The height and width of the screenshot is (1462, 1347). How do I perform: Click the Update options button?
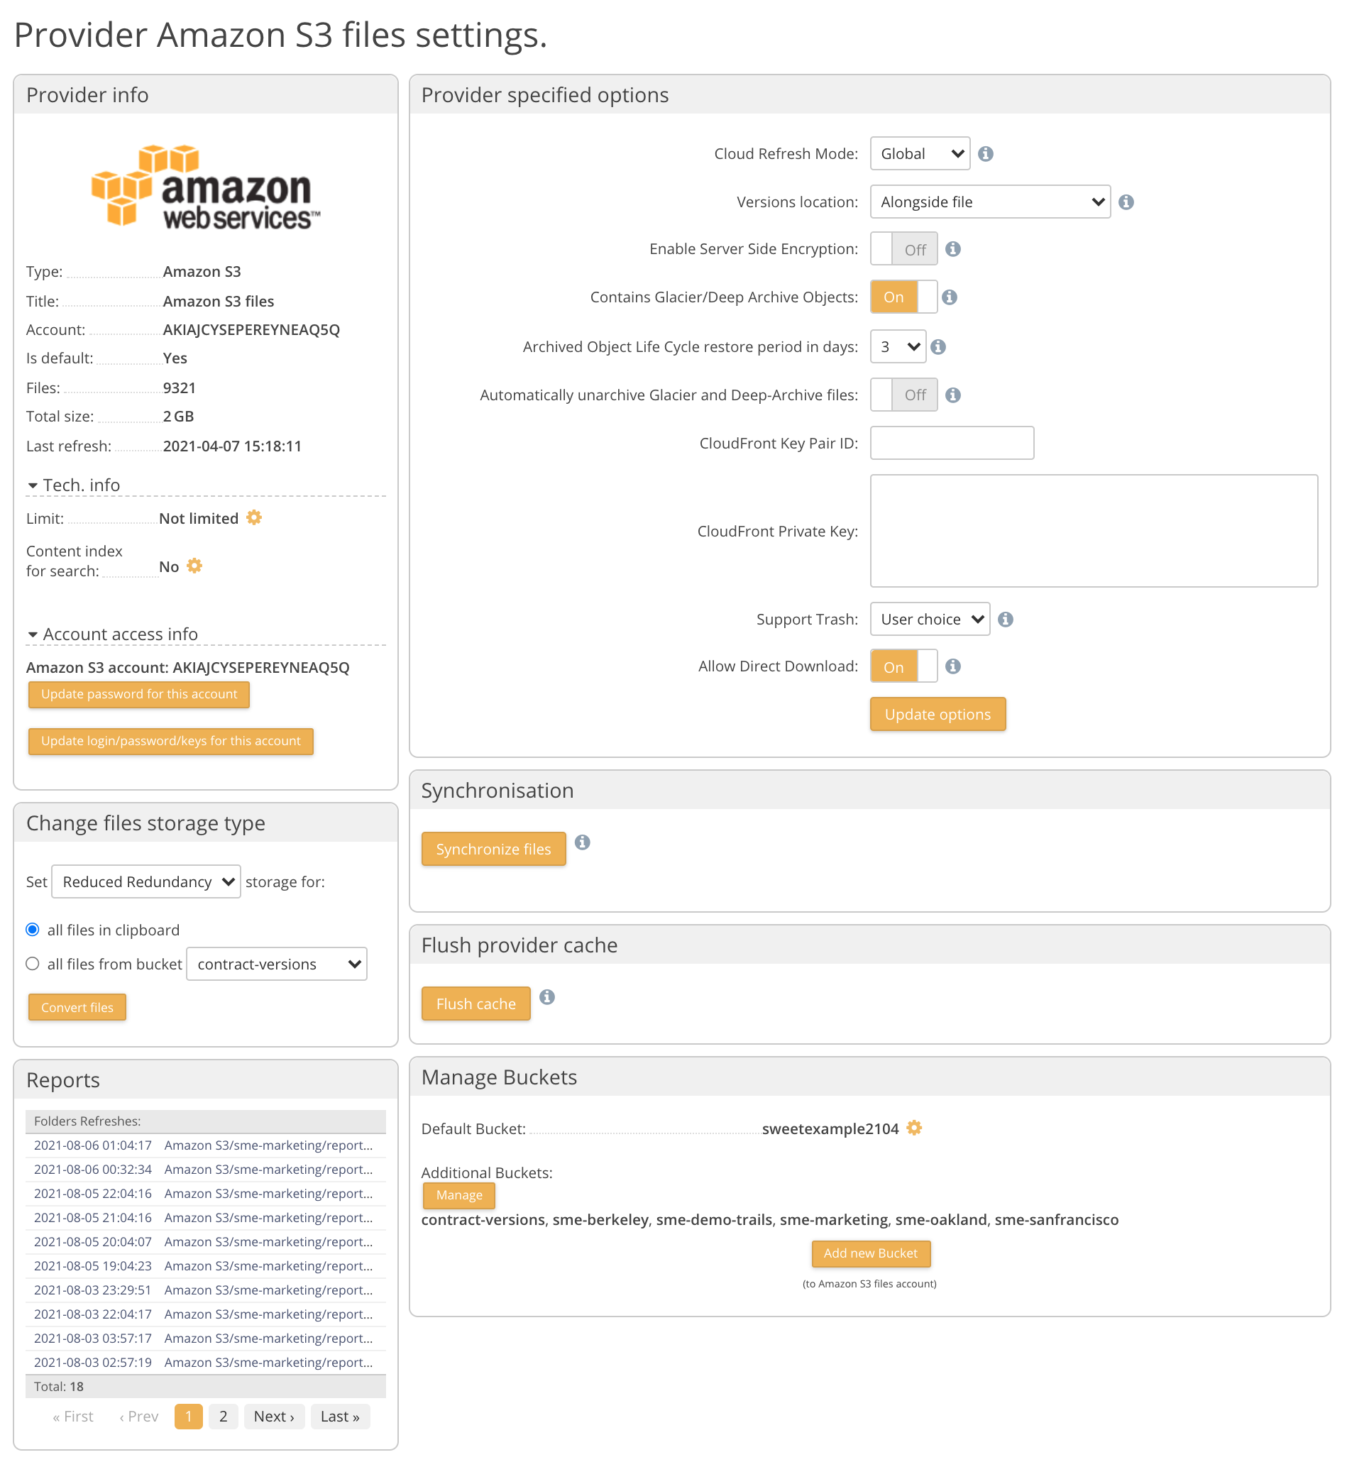[x=938, y=714]
